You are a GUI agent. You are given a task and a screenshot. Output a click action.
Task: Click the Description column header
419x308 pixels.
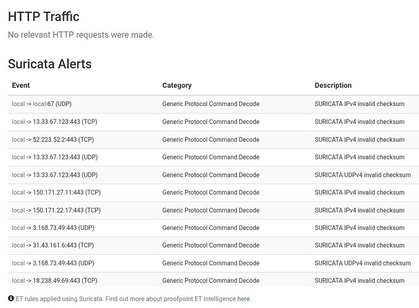333,86
